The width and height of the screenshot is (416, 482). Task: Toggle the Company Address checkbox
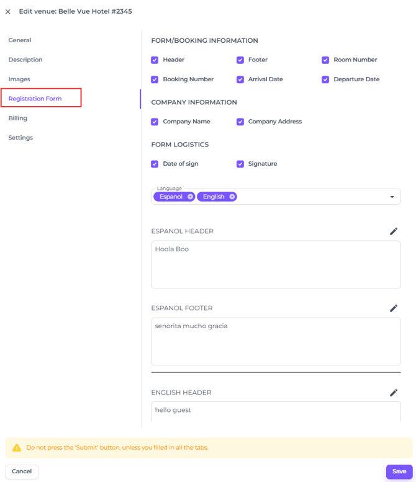[240, 122]
